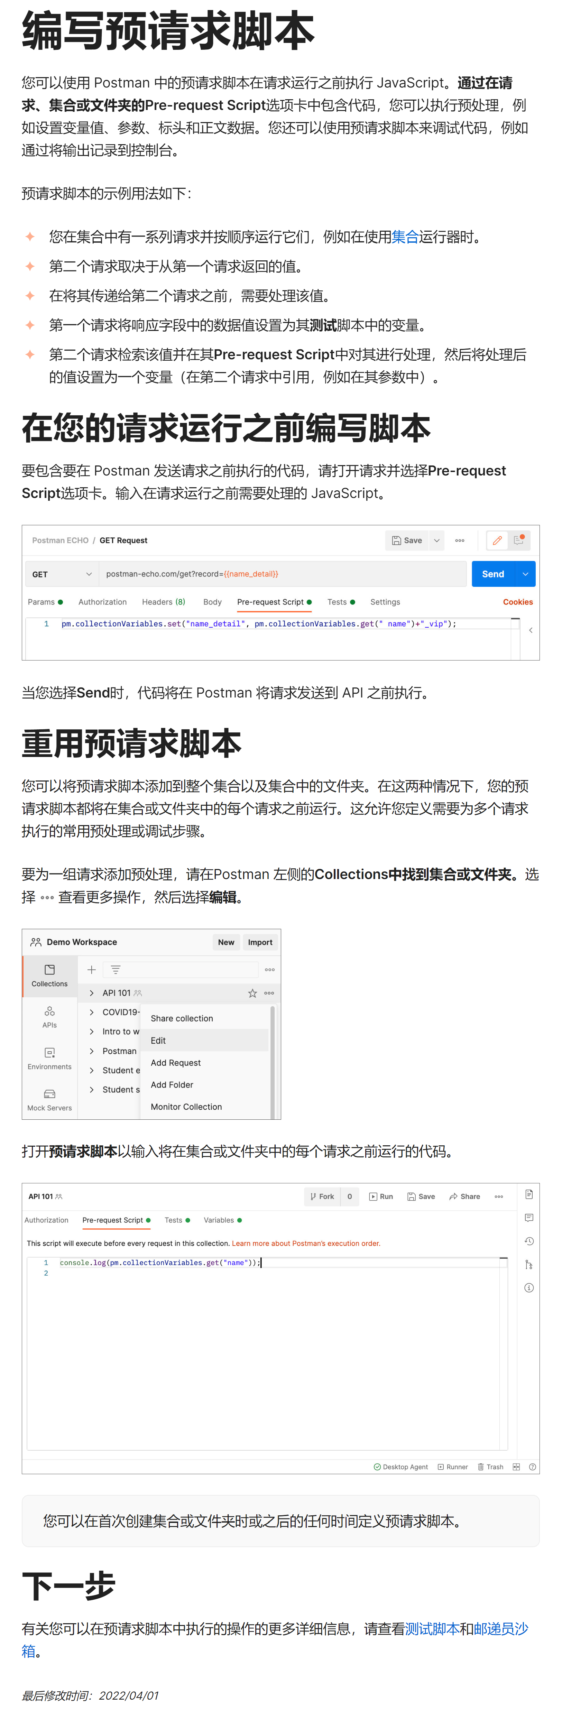Open the Settings tab
This screenshot has height=1719, width=562.
[385, 602]
